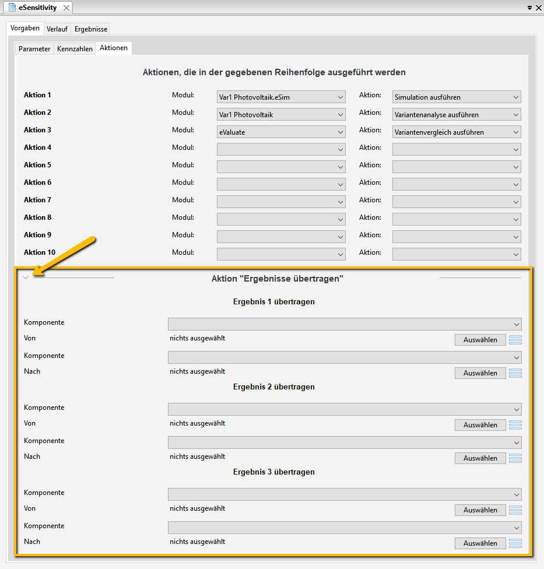Screen dimensions: 544x569
Task: Expand Aktion dropdown in Aktion 10 row
Action: click(457, 254)
